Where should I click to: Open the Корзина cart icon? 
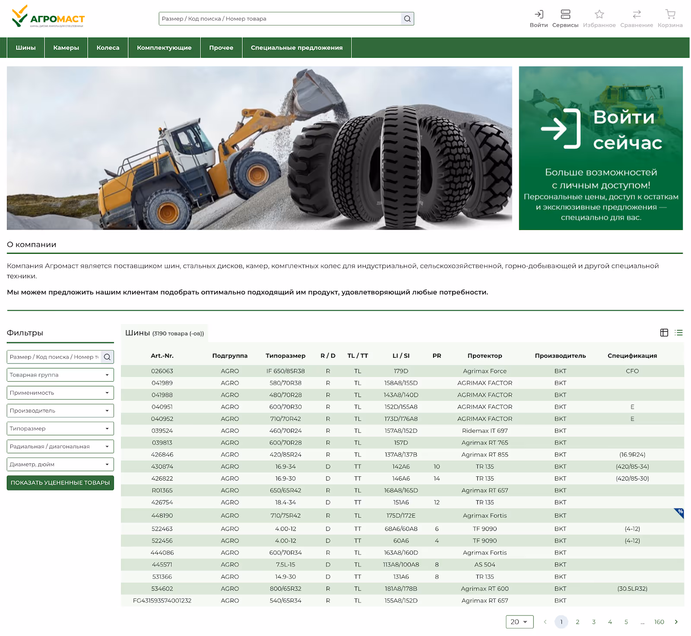click(670, 19)
